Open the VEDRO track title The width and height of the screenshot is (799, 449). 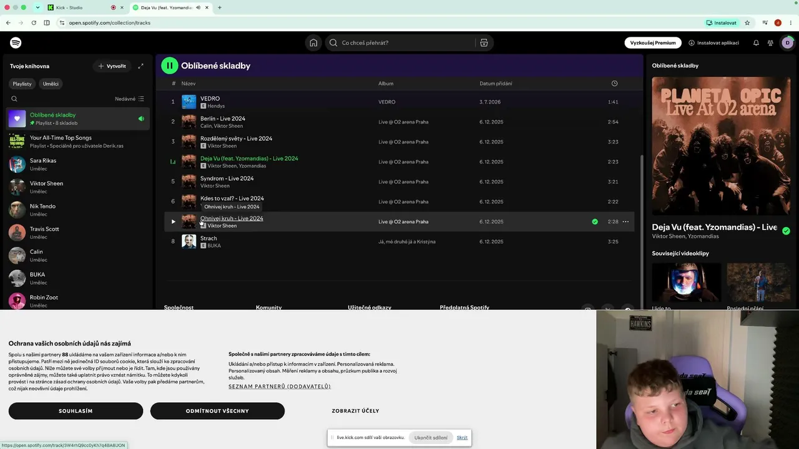coord(210,99)
